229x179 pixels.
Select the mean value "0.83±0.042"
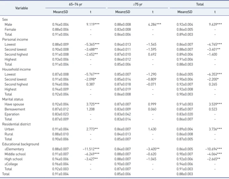[123, 114]
